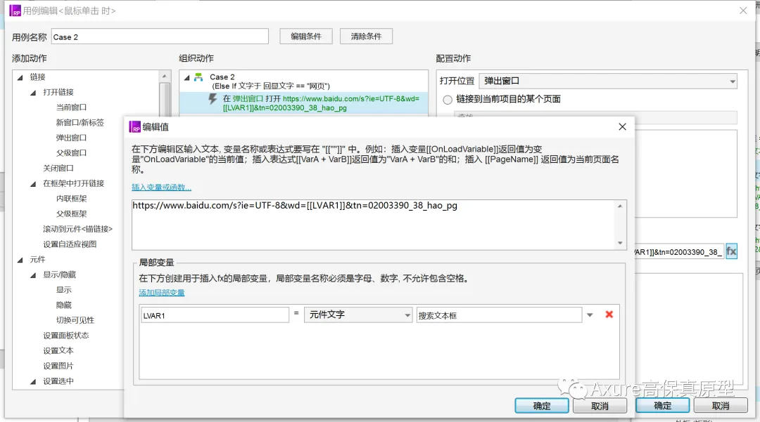Select 新窗口/新标签 action

(80, 122)
